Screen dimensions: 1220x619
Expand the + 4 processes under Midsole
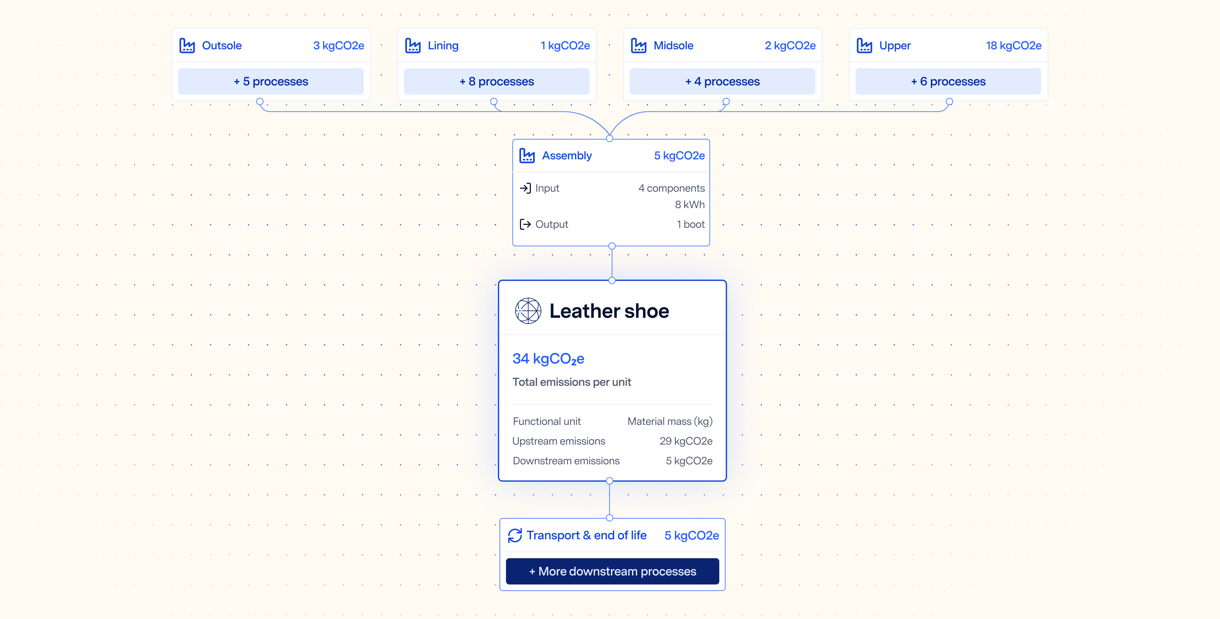pyautogui.click(x=722, y=81)
